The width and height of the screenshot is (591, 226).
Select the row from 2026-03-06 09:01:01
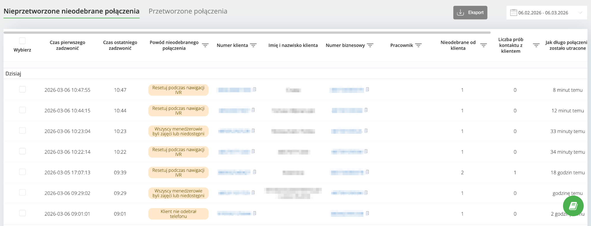[x=22, y=213]
